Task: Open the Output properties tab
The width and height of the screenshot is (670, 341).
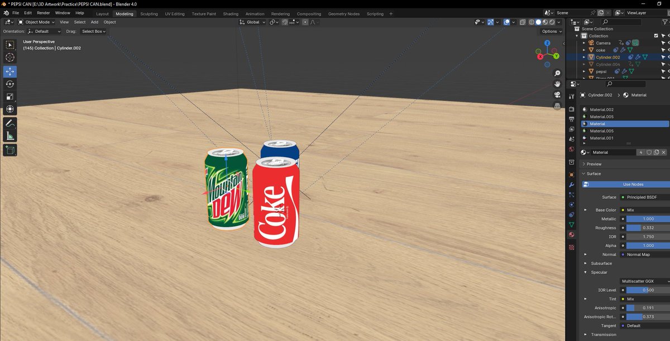Action: [571, 119]
